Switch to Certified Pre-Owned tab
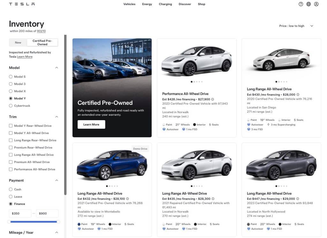This screenshot has height=238, width=327. point(42,42)
